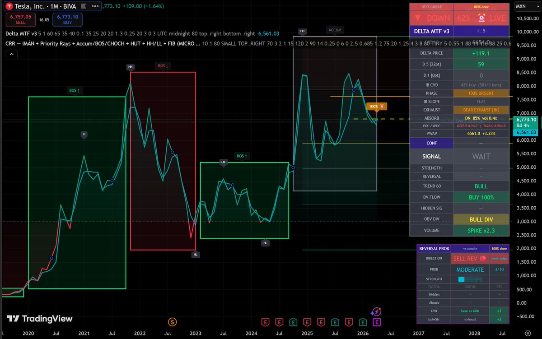Screen dimensions: 542x339
Task: Click the green earnings marker at 2026
Action: tap(363, 322)
